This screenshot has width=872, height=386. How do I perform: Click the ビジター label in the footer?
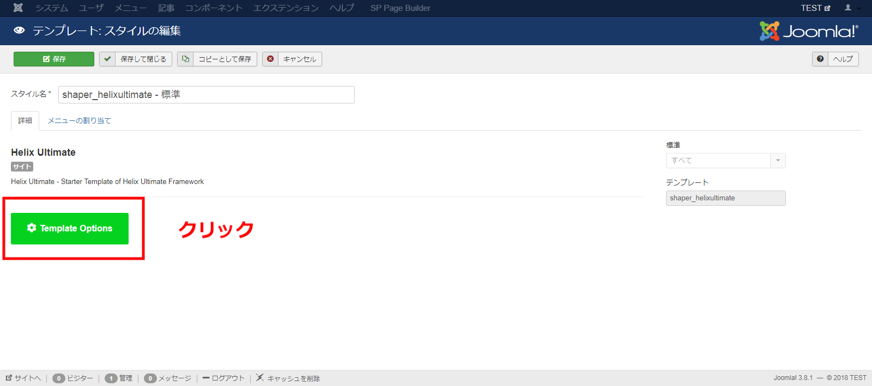click(x=80, y=378)
